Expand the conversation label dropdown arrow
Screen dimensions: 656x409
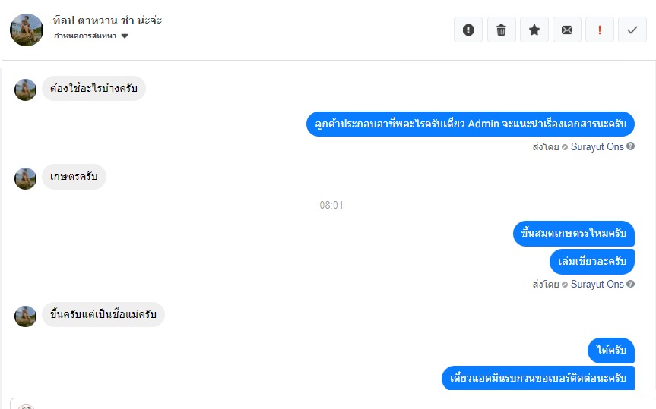pos(124,36)
